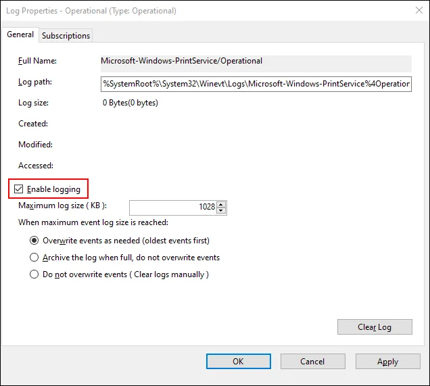Click the Maximum log size ( KB ) label

[62, 206]
